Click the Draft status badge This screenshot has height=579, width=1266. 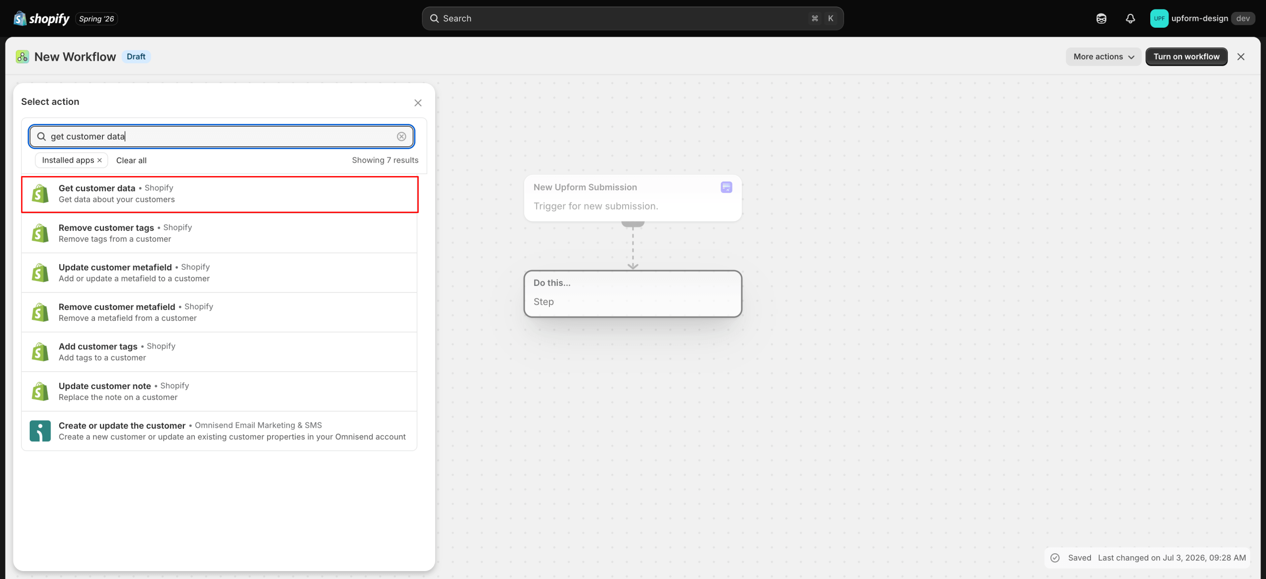click(136, 56)
